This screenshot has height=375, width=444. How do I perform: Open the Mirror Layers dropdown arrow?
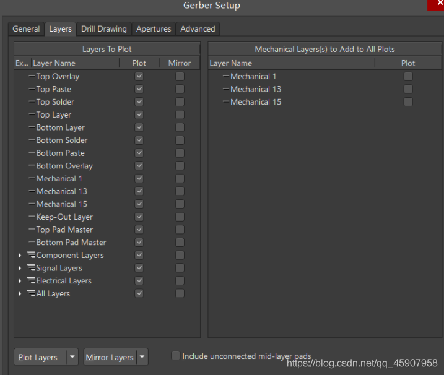[x=142, y=357]
